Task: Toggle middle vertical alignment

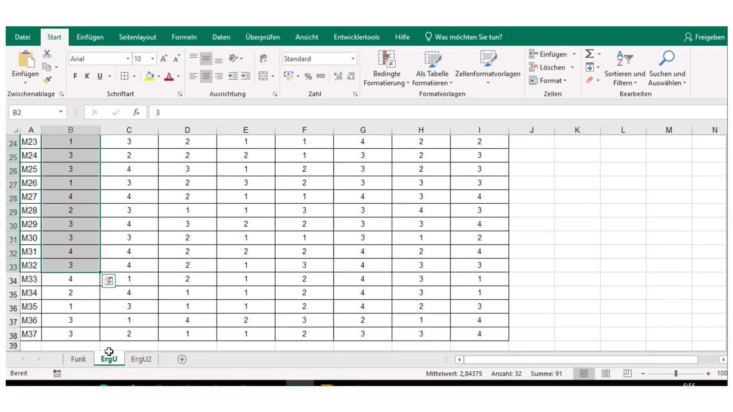Action: pyautogui.click(x=206, y=59)
